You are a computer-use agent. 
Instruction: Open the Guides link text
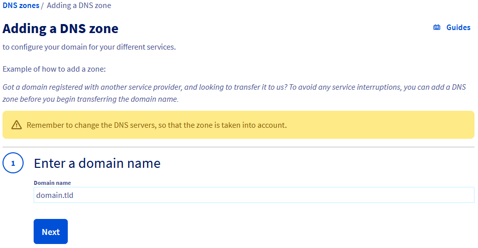458,28
